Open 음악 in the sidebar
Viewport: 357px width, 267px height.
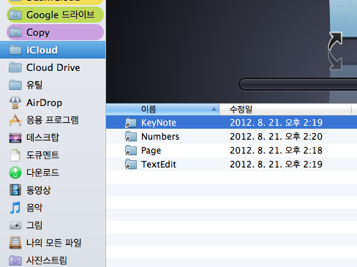point(53,208)
